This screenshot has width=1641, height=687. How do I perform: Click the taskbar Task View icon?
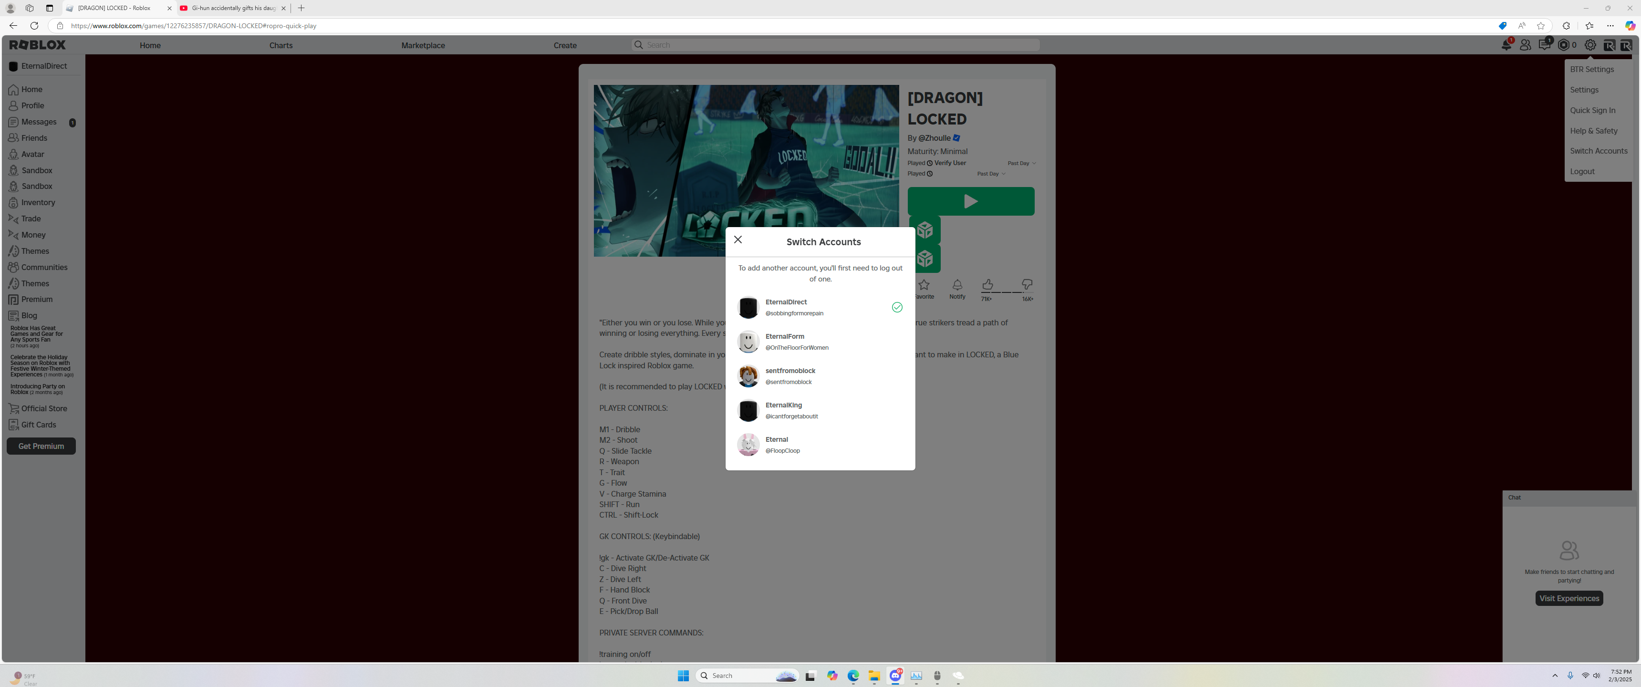click(810, 676)
